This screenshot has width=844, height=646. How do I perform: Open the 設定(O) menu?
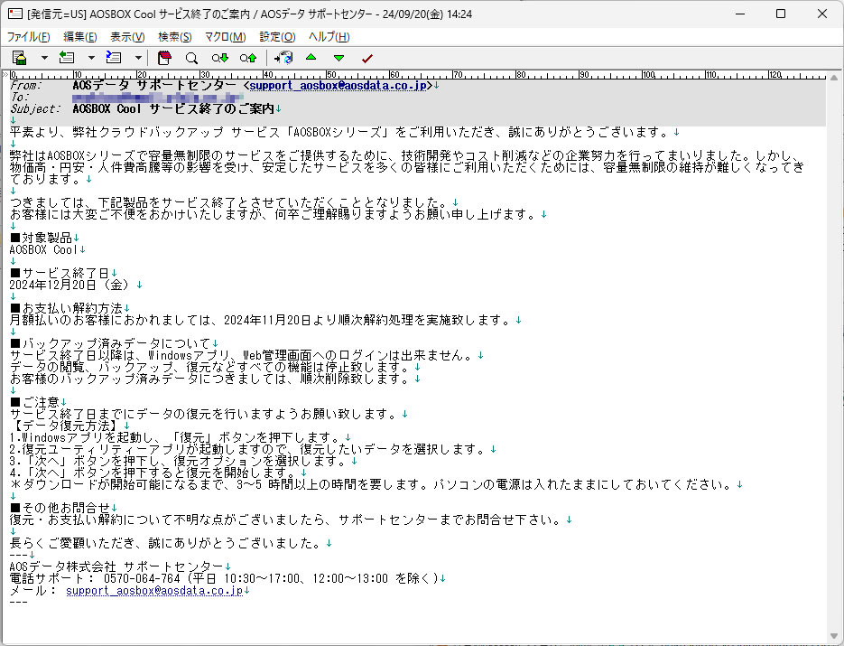(278, 37)
